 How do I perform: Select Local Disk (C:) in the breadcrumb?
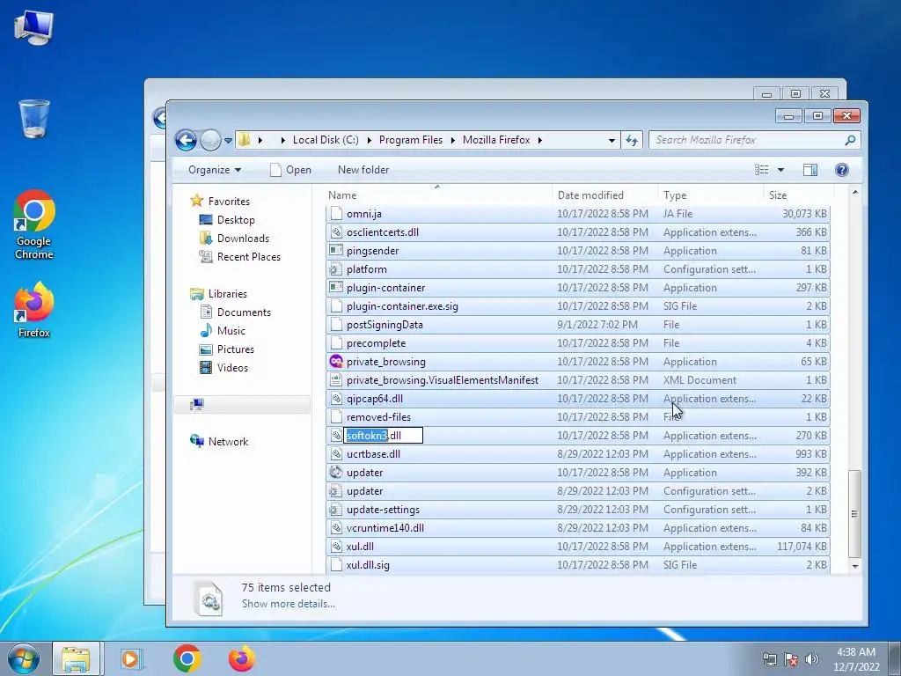326,140
